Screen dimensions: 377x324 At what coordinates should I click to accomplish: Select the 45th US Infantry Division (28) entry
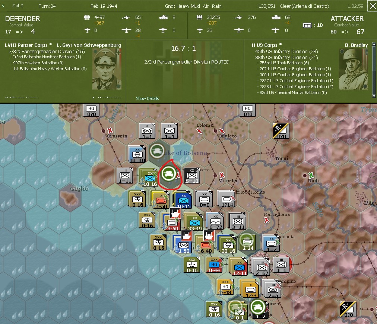[x=286, y=51]
